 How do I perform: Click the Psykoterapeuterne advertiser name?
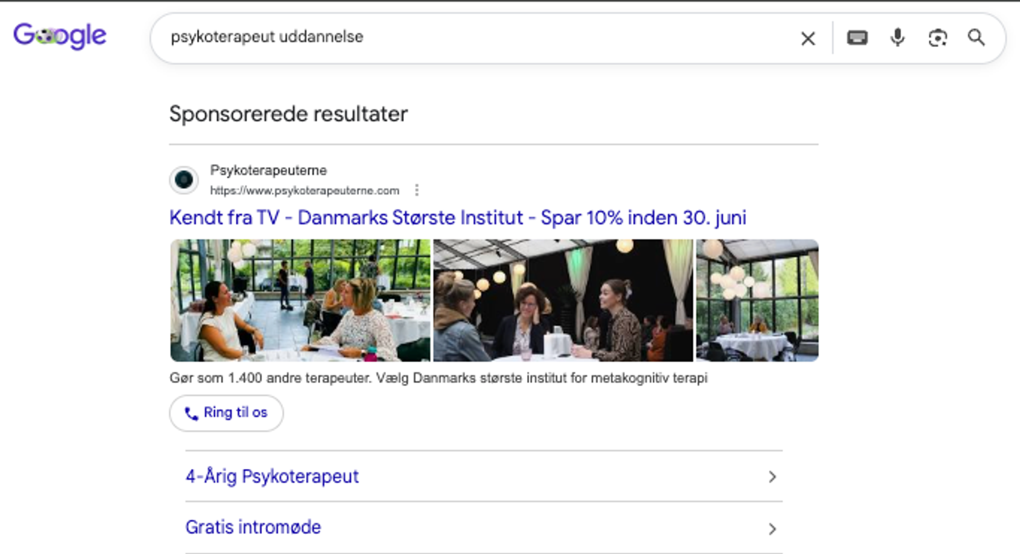coord(268,170)
